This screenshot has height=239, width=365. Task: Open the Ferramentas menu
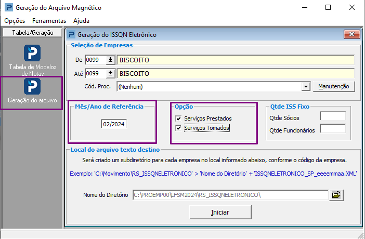tap(49, 21)
